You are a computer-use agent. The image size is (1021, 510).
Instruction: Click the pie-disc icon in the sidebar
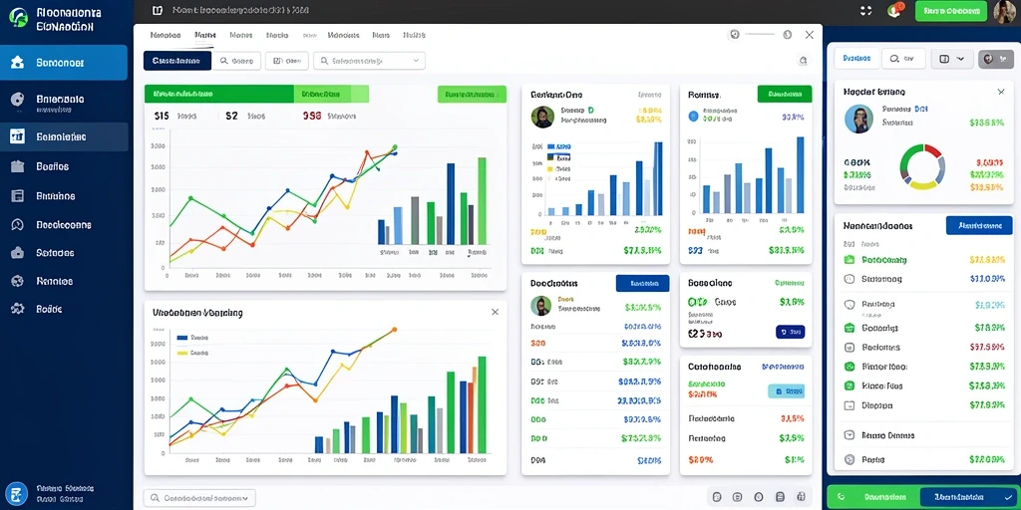click(x=18, y=100)
